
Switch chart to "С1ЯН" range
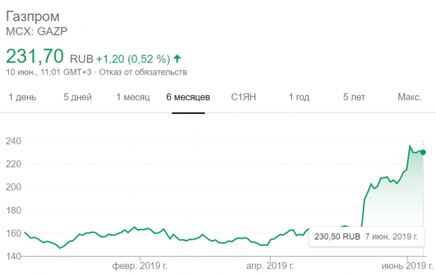pos(243,97)
